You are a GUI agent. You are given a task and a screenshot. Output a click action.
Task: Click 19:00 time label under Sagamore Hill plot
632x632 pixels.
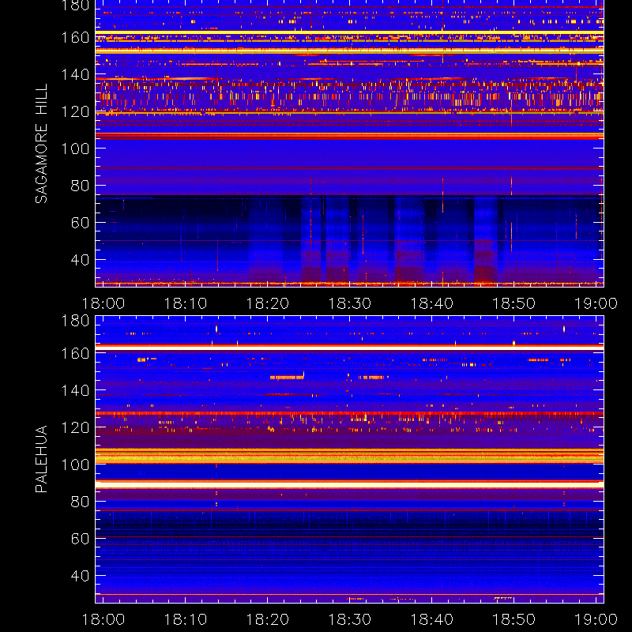coord(596,303)
